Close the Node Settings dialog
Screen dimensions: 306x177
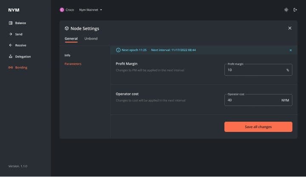click(x=290, y=28)
